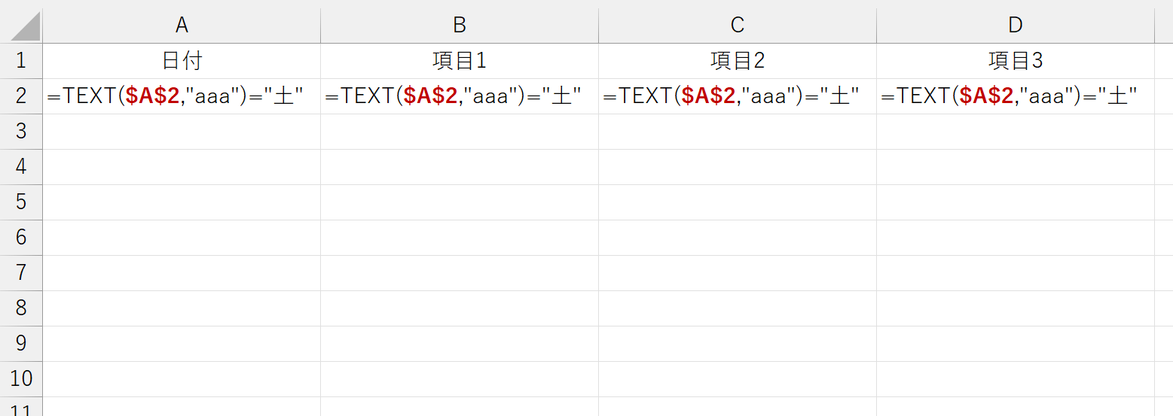The height and width of the screenshot is (416, 1173).
Task: Select row 1 header
Action: coord(21,61)
